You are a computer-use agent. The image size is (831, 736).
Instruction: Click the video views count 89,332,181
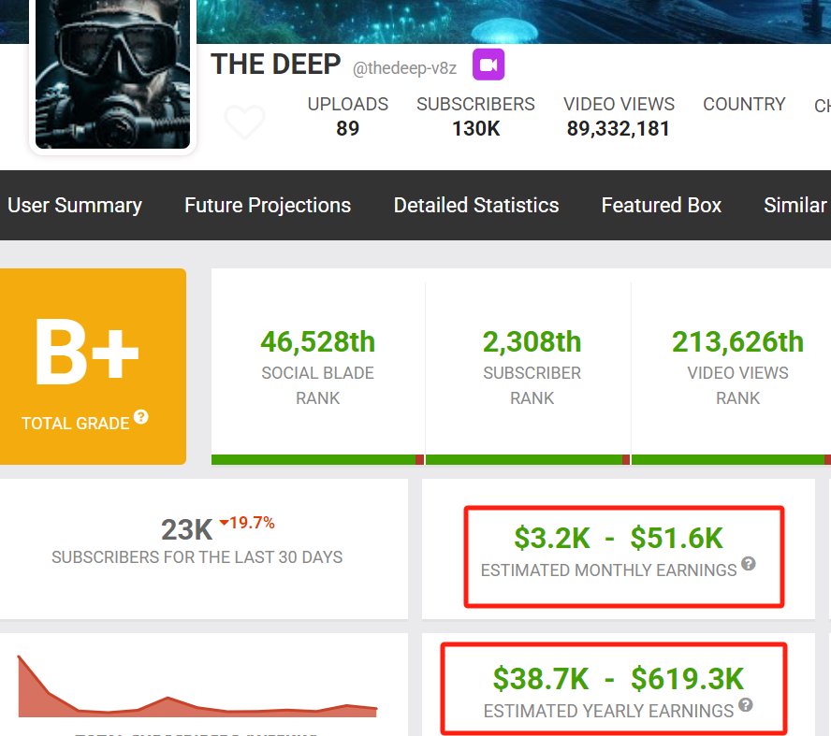pos(619,129)
